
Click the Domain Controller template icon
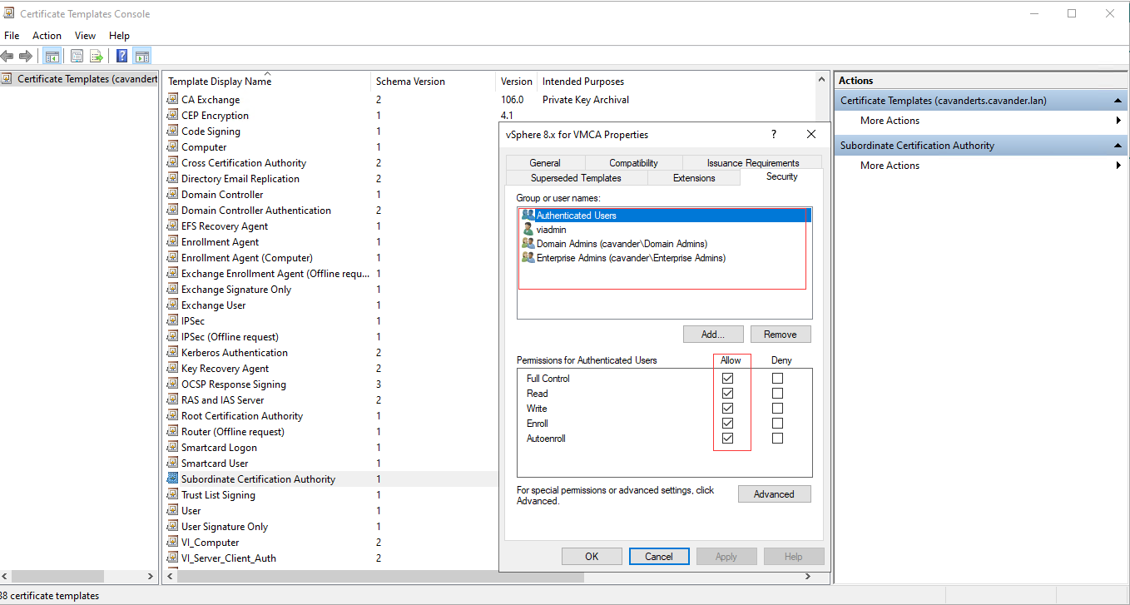[172, 194]
